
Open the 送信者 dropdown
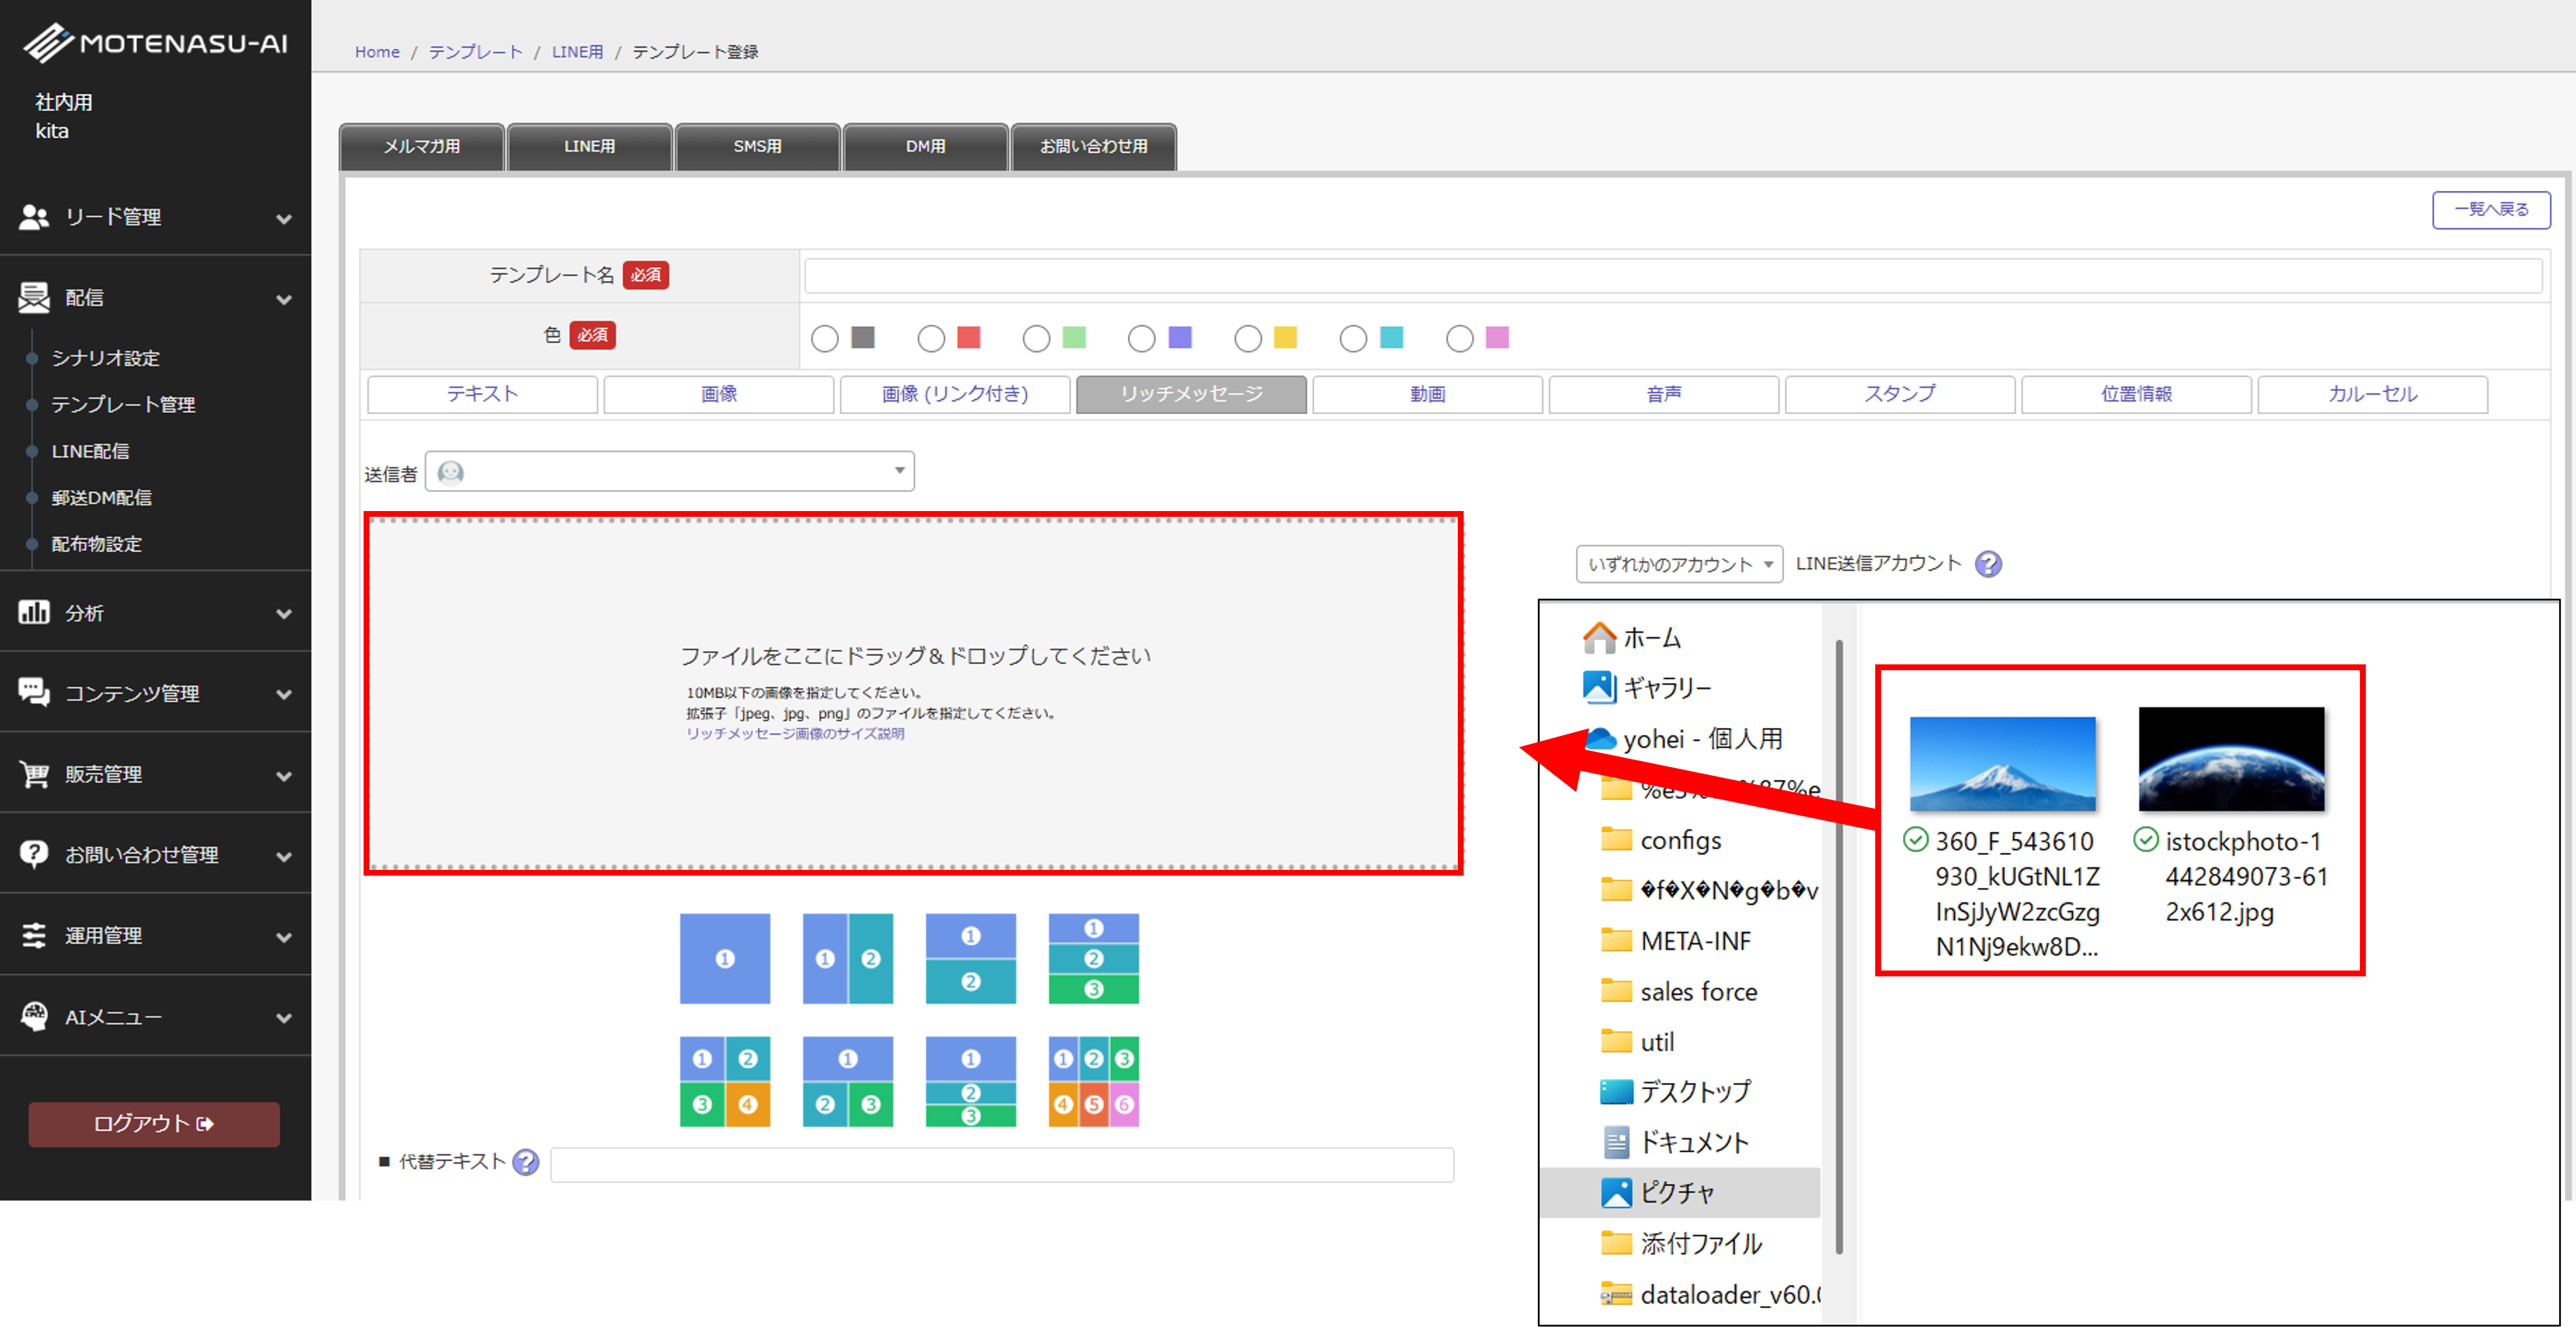[669, 471]
